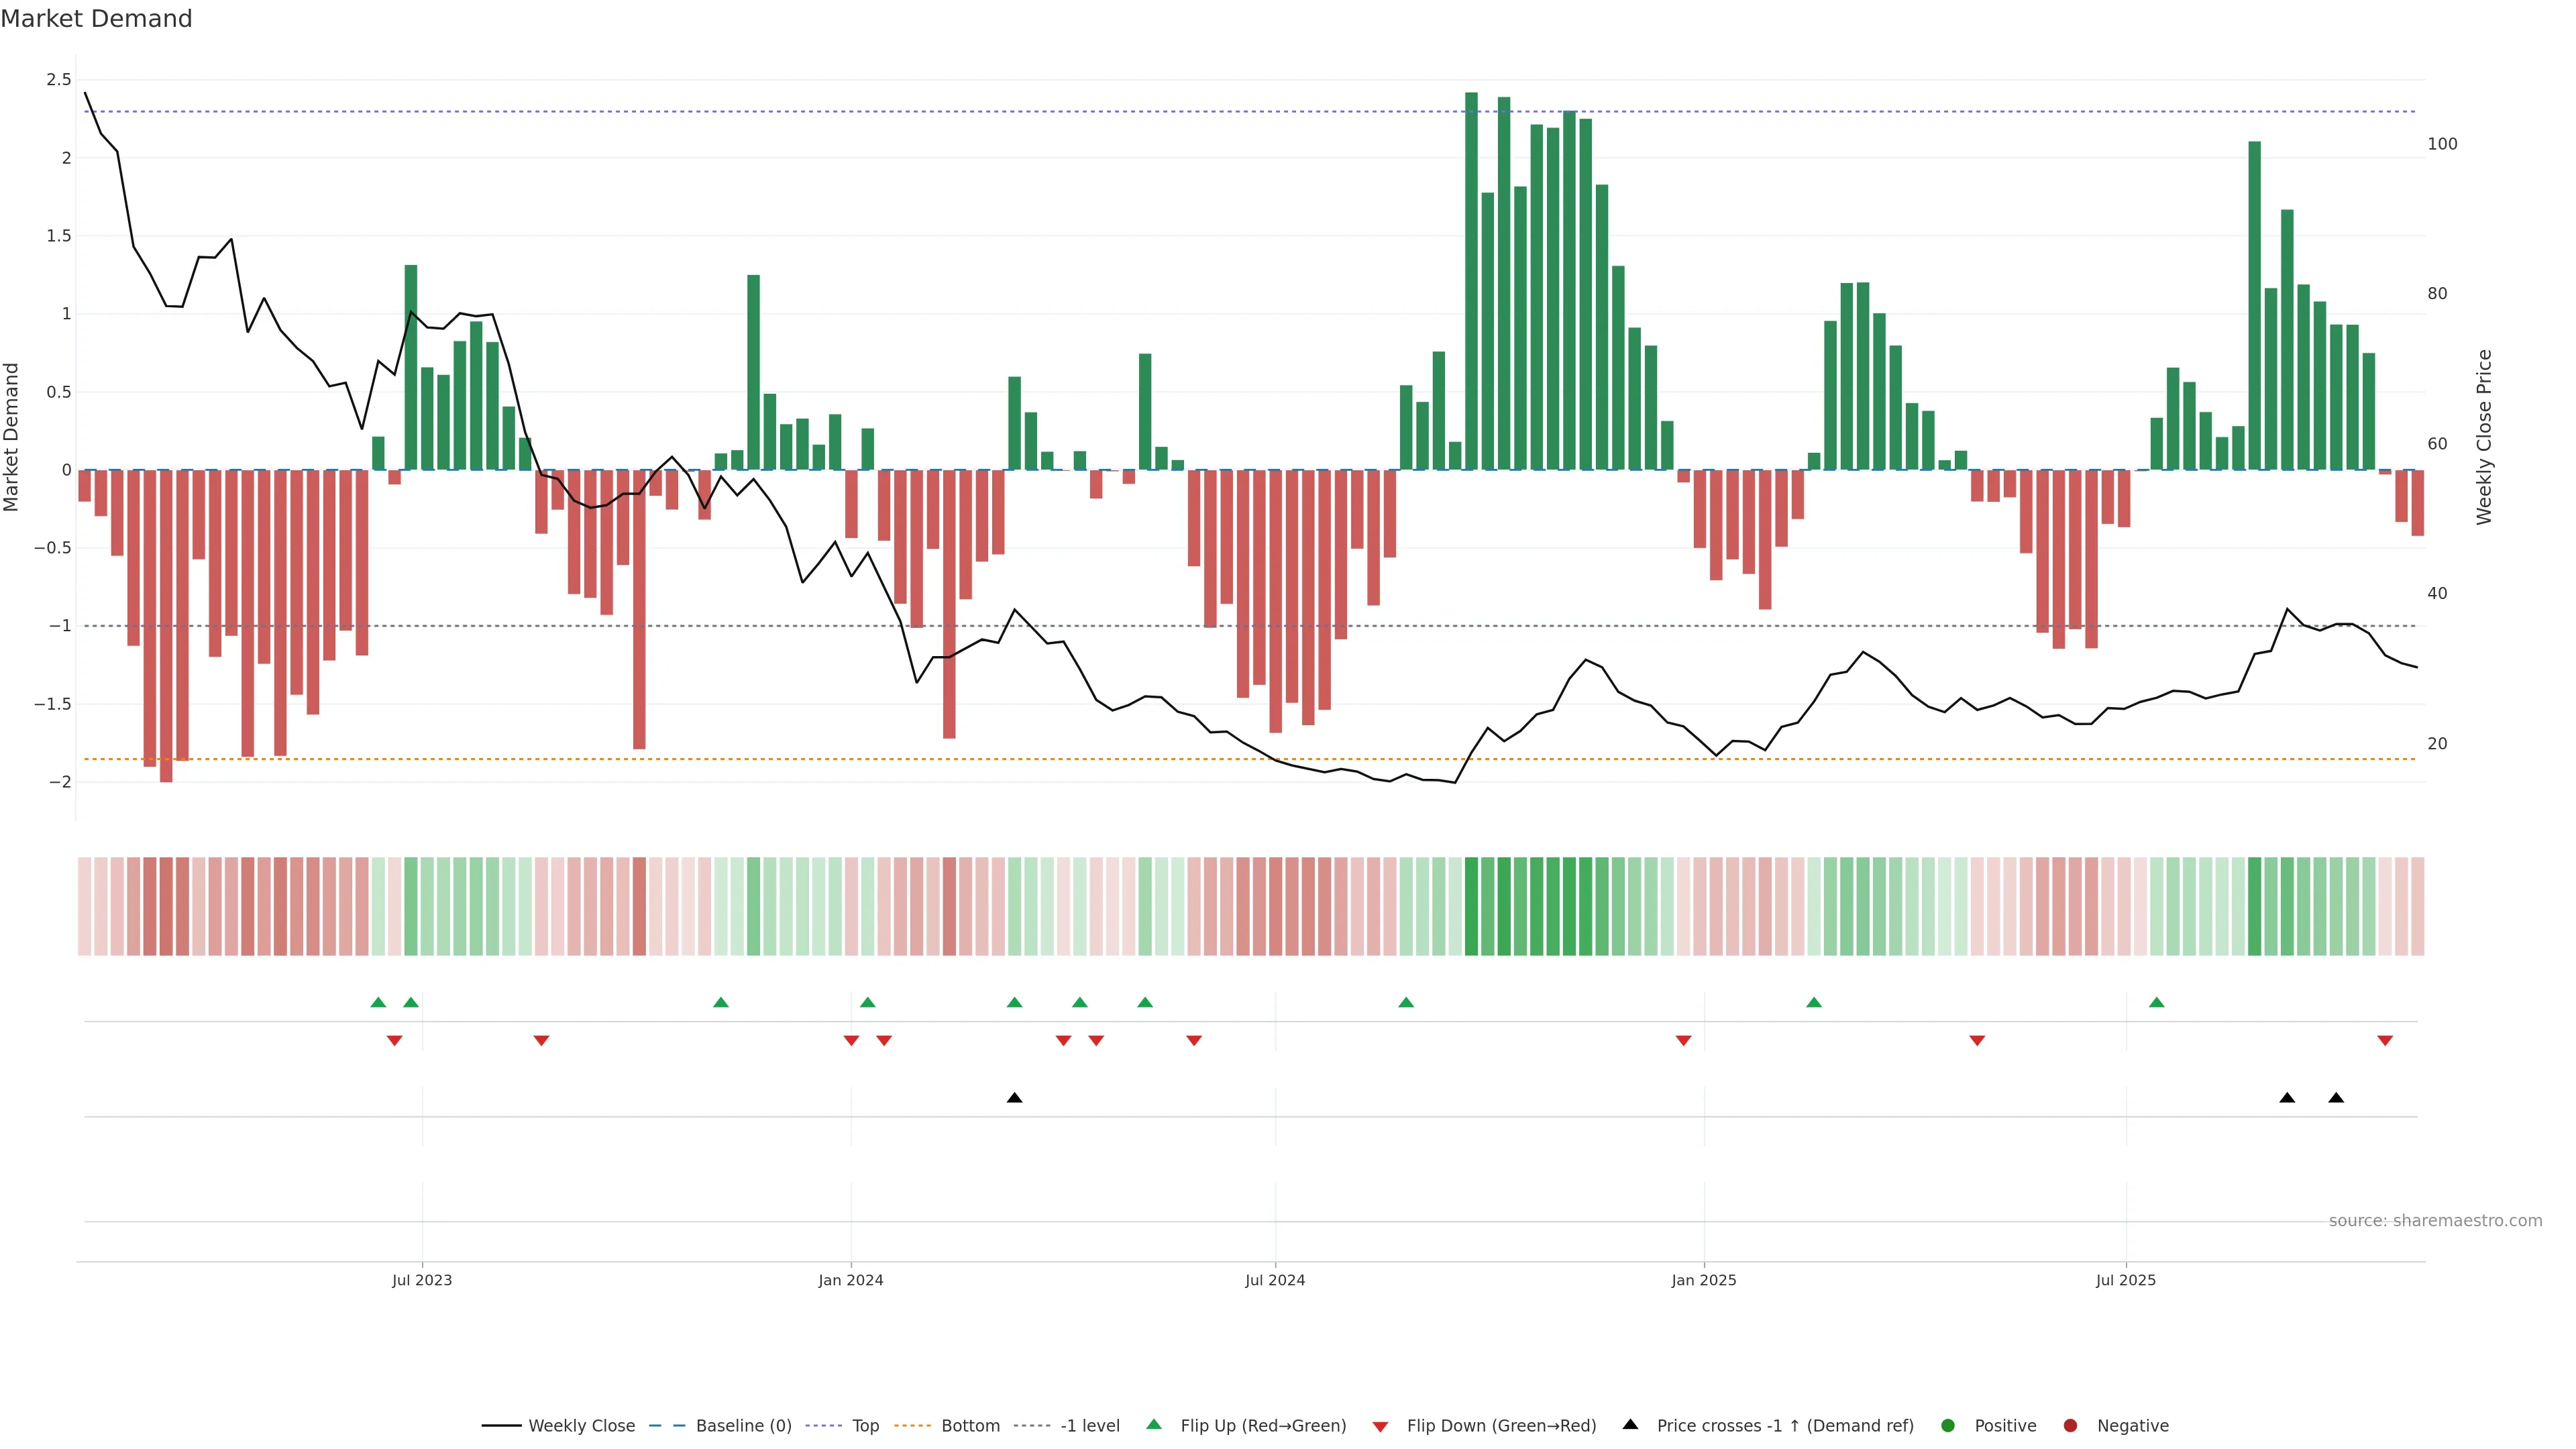Image resolution: width=2576 pixels, height=1449 pixels.
Task: Click the tallest green demand bar
Action: (x=1471, y=280)
